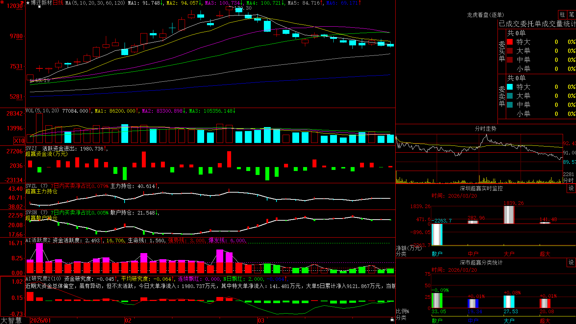Select 大户 label under 深市超赢分类统计

[509, 320]
